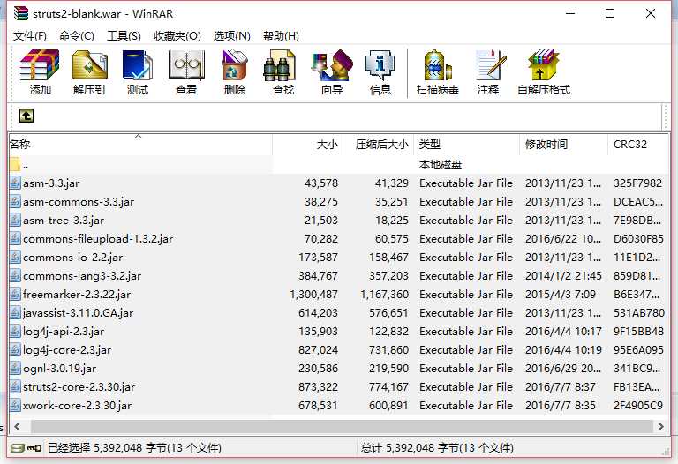The width and height of the screenshot is (678, 464).
Task: Click size value 1,300,487
Action: pos(314,295)
